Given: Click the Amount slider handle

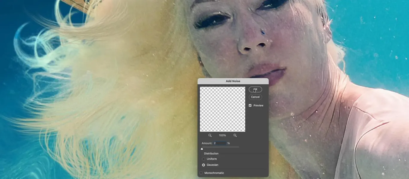Looking at the screenshot, I should coord(202,149).
